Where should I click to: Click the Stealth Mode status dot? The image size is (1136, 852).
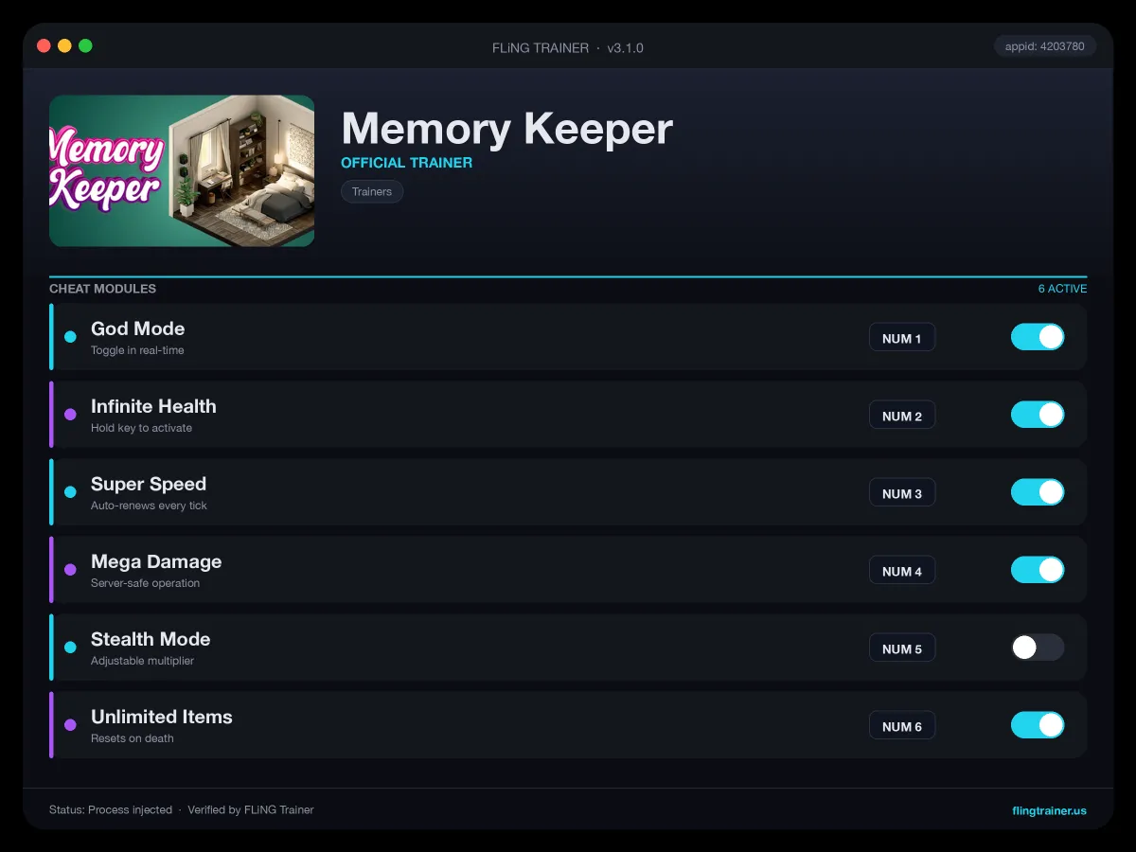(70, 648)
